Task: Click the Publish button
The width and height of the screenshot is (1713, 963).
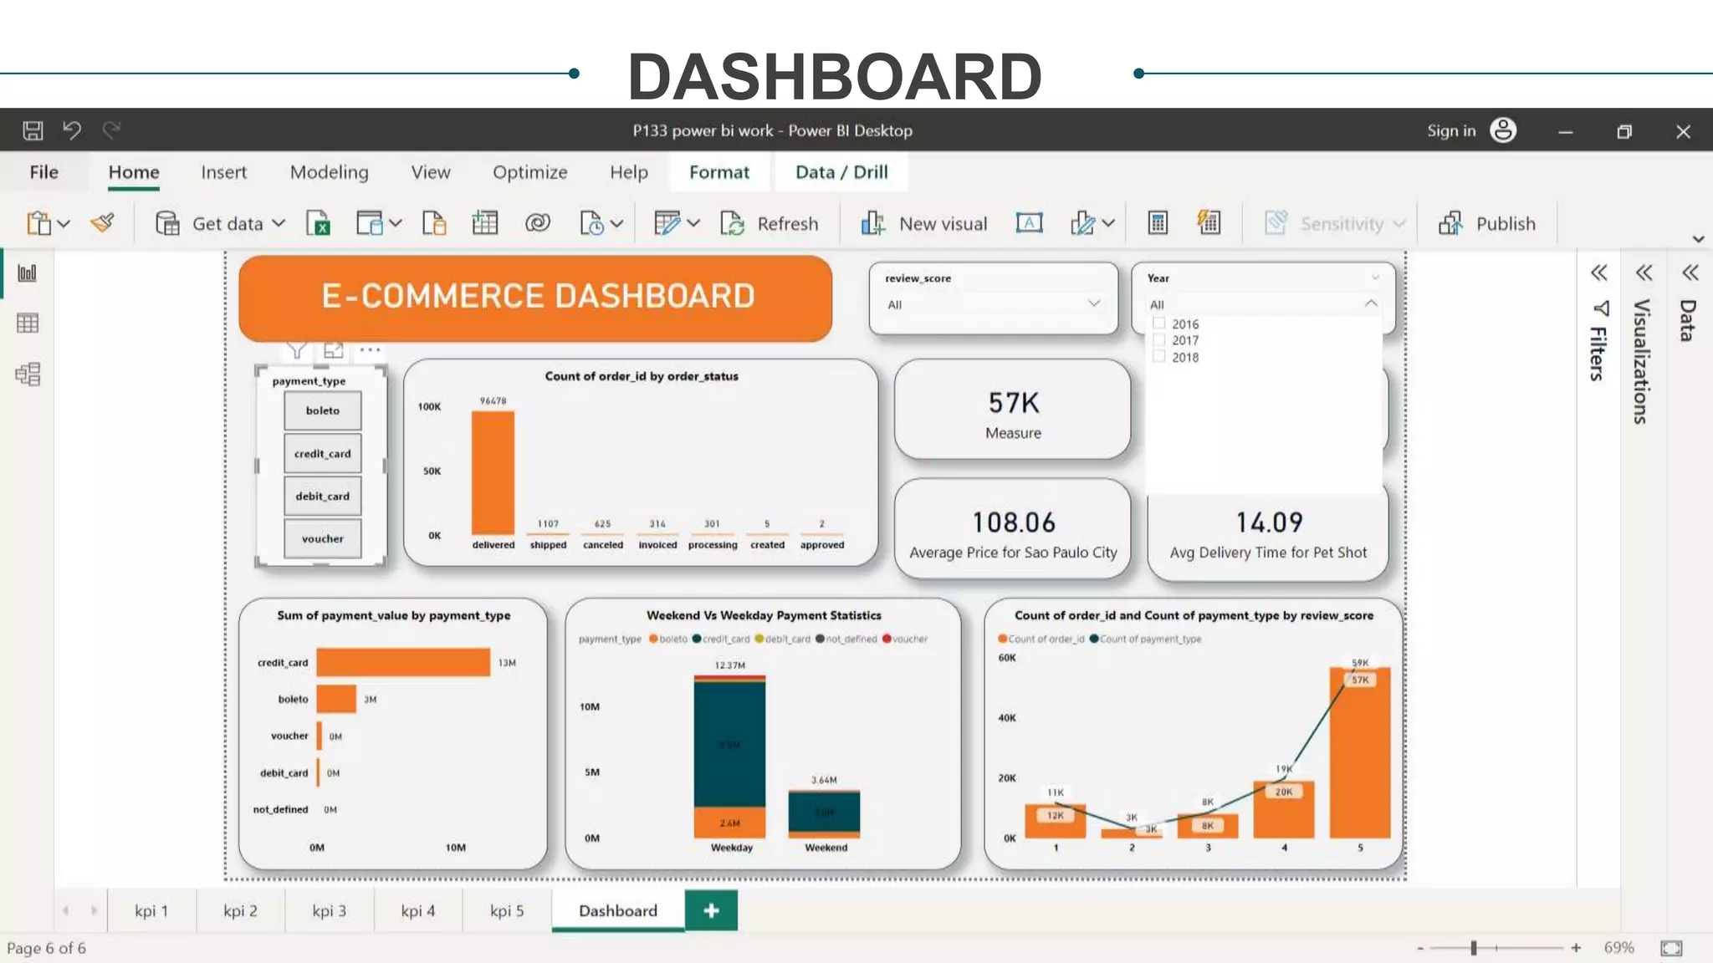Action: (x=1487, y=223)
